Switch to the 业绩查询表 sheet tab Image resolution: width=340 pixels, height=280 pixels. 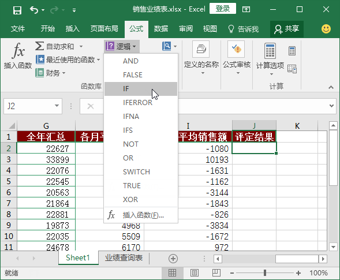tap(124, 257)
